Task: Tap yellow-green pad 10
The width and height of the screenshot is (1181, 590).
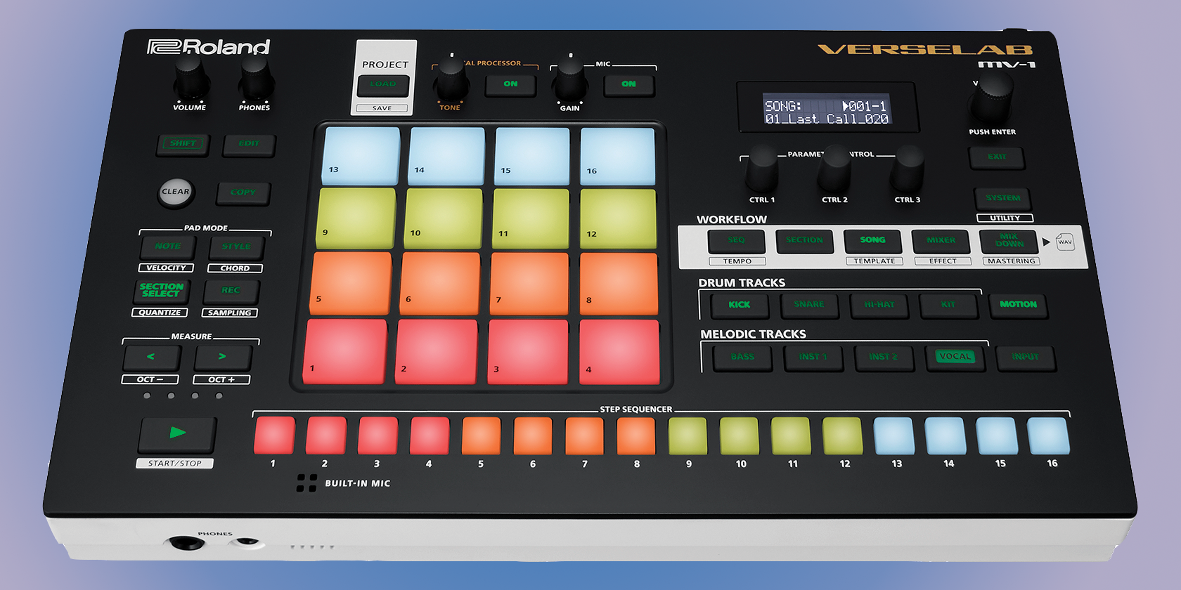Action: pos(444,218)
